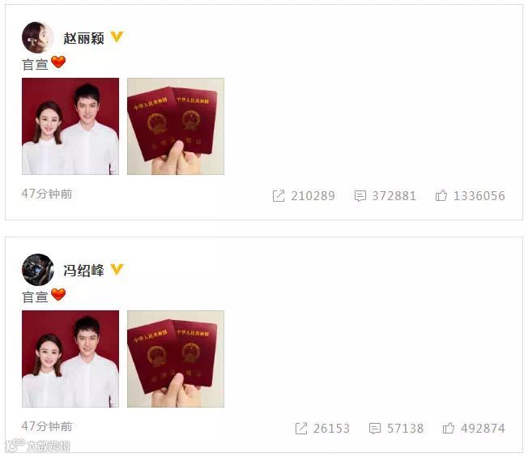The width and height of the screenshot is (528, 457).
Task: Click the 47分钟前 timestamp on 冯绍峰's post
Action: tap(47, 426)
